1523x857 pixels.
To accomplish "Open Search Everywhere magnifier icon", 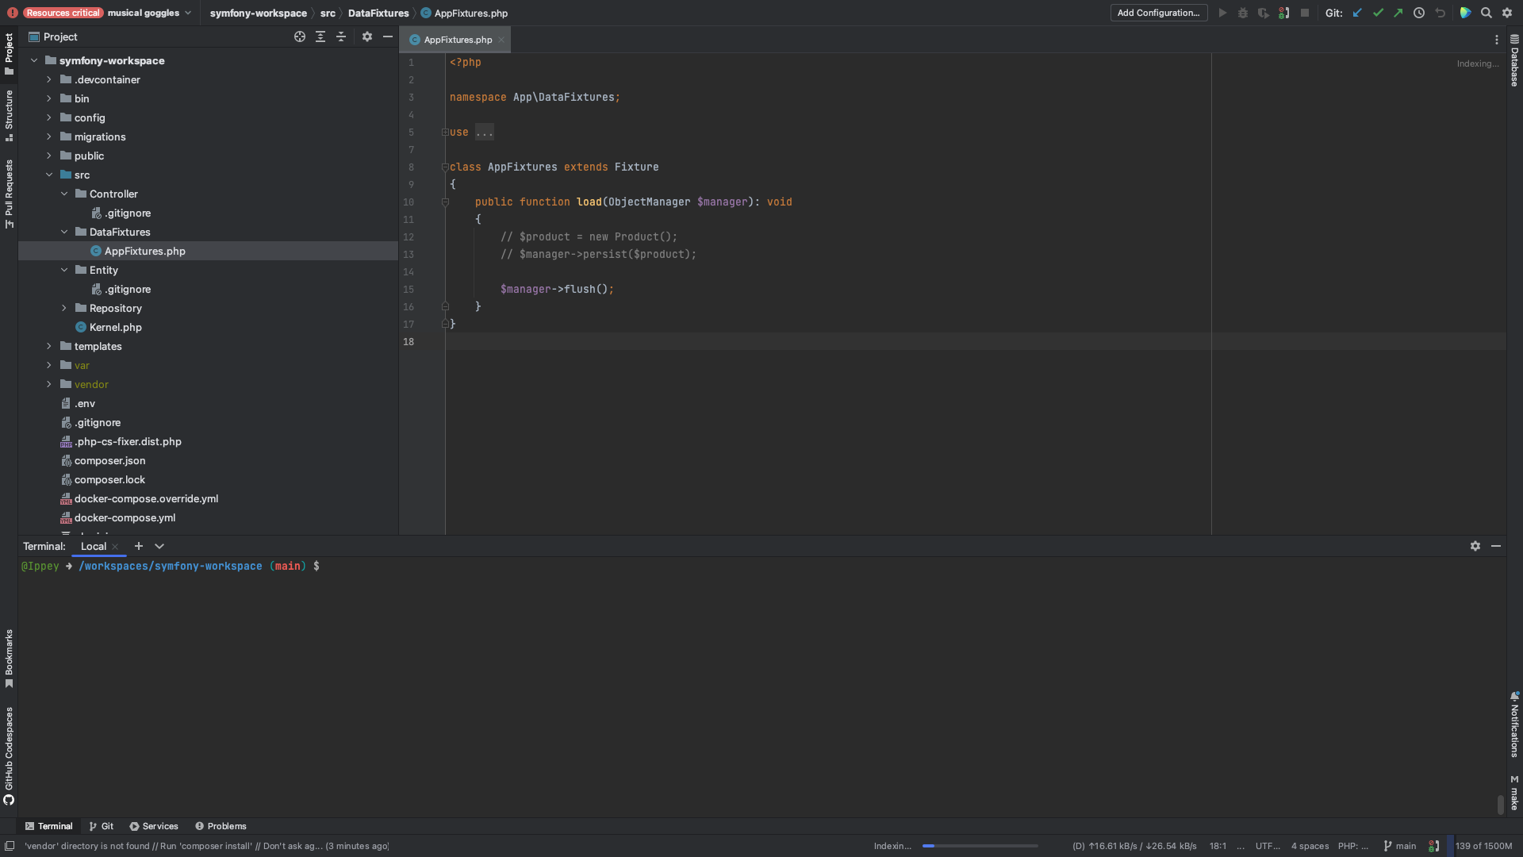I will tap(1487, 13).
